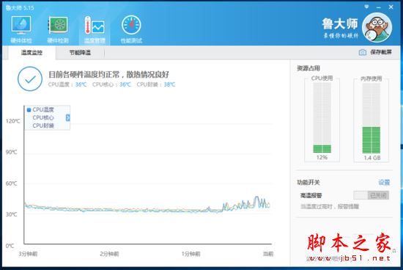Select the 温度管理 thermometer icon
The height and width of the screenshot is (270, 403).
coord(95,29)
